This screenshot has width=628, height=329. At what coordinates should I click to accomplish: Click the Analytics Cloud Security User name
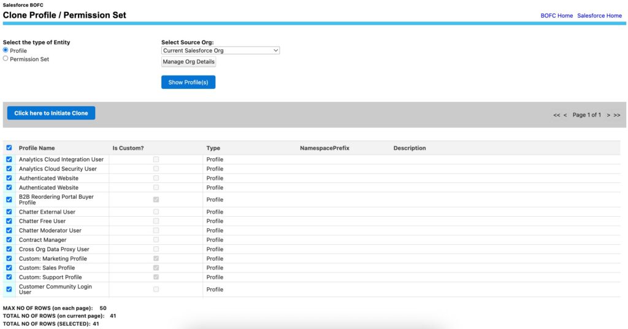[58, 169]
